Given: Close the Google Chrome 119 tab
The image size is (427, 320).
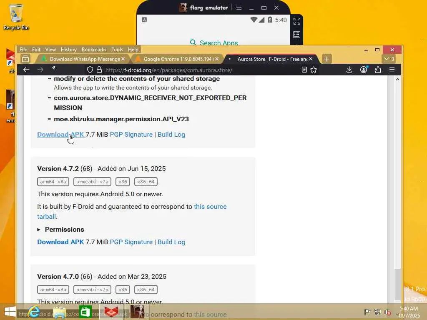Looking at the screenshot, I should point(217,59).
